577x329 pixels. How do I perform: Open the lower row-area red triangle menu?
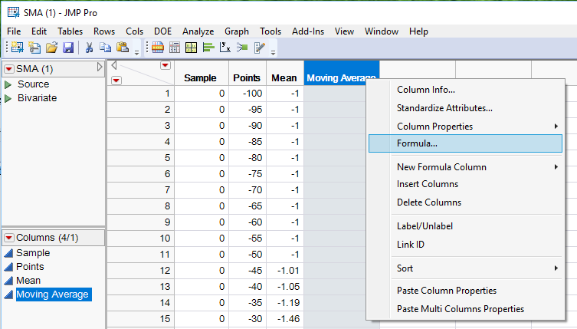116,81
